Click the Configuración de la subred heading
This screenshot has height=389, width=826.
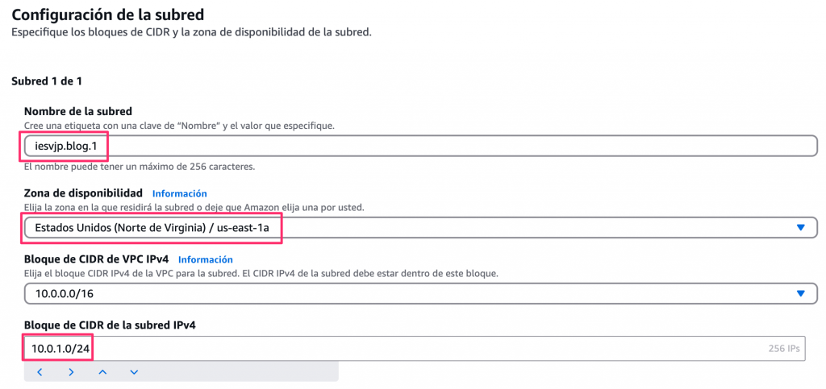point(107,14)
